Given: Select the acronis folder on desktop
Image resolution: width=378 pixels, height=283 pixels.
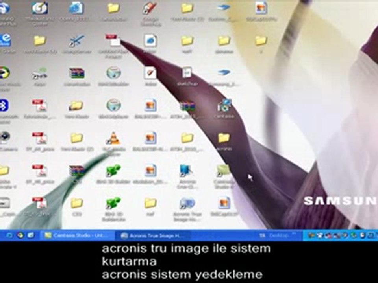Looking at the screenshot, I should click(224, 138).
